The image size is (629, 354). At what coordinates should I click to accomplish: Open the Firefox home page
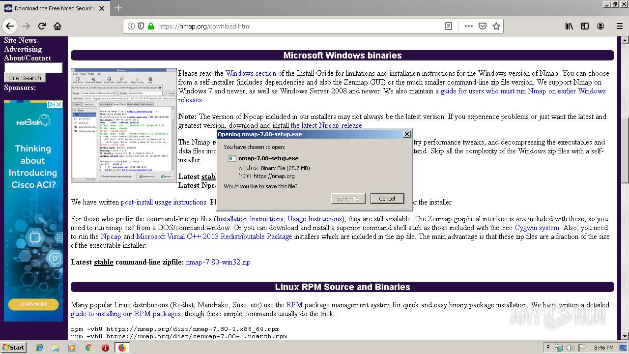coord(57,26)
